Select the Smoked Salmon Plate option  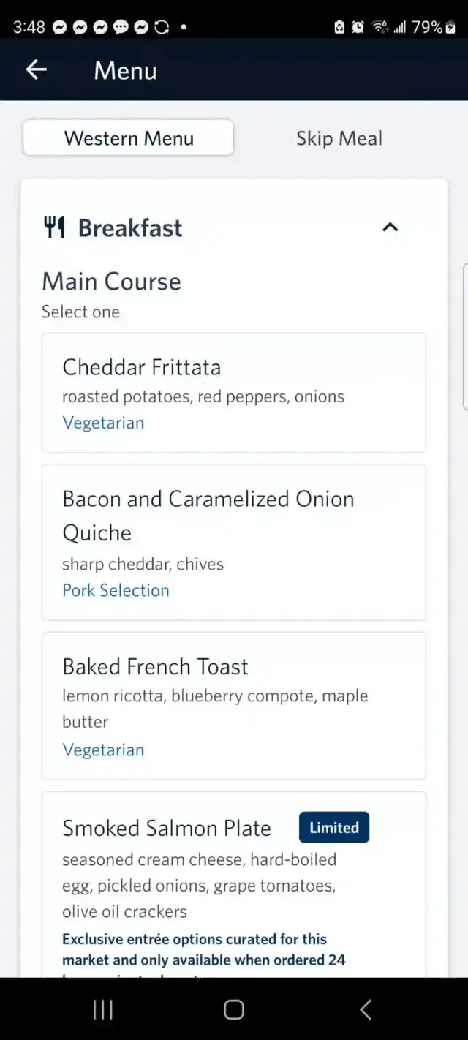(167, 828)
